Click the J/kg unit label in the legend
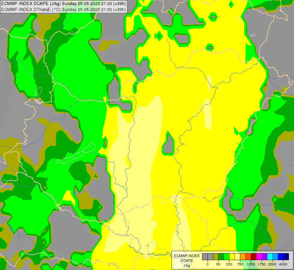This screenshot has height=270, width=294. 187,265
